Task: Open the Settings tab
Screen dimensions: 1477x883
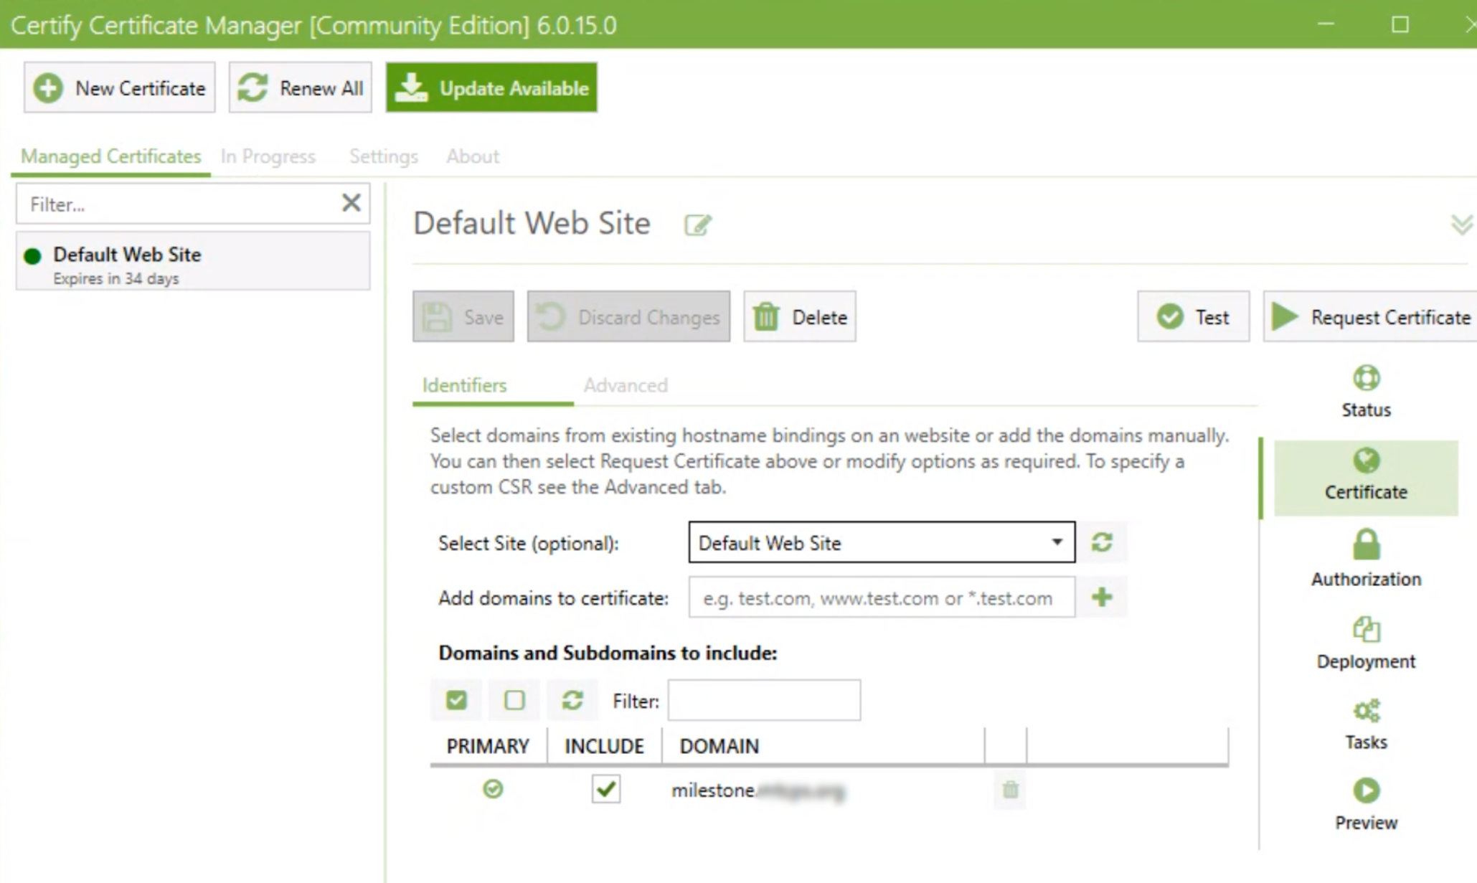Action: (x=383, y=156)
